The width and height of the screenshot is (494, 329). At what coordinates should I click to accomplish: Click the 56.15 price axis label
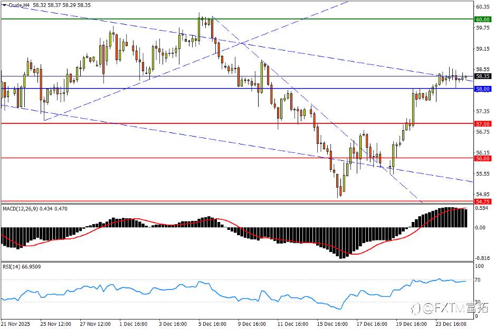click(x=483, y=153)
